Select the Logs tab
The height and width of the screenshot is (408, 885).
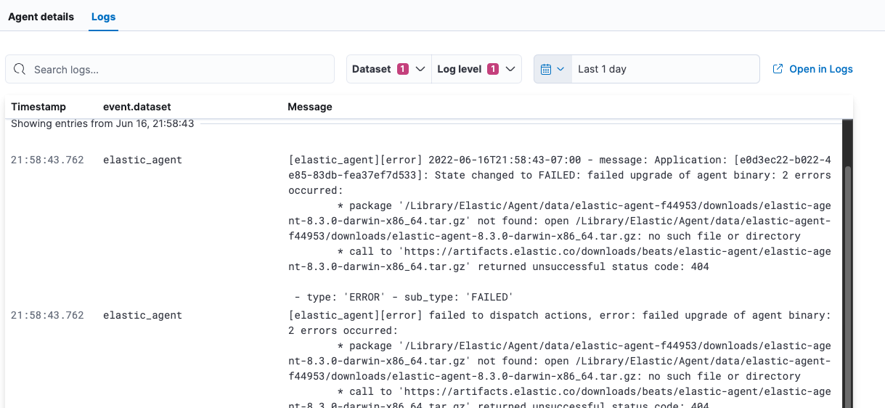click(x=103, y=17)
